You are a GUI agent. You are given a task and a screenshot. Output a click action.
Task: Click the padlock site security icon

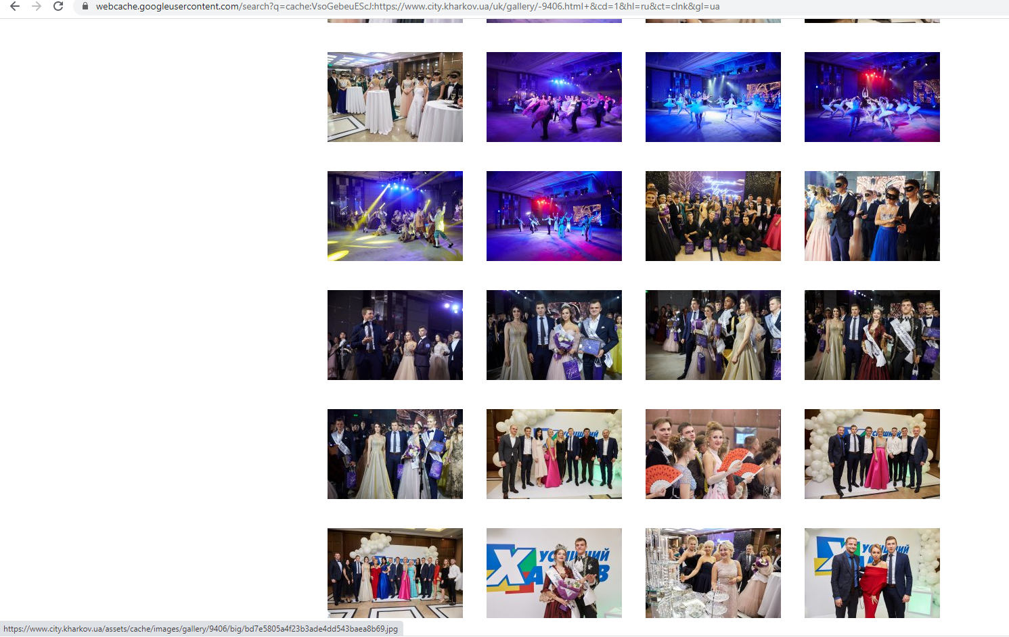coord(85,7)
